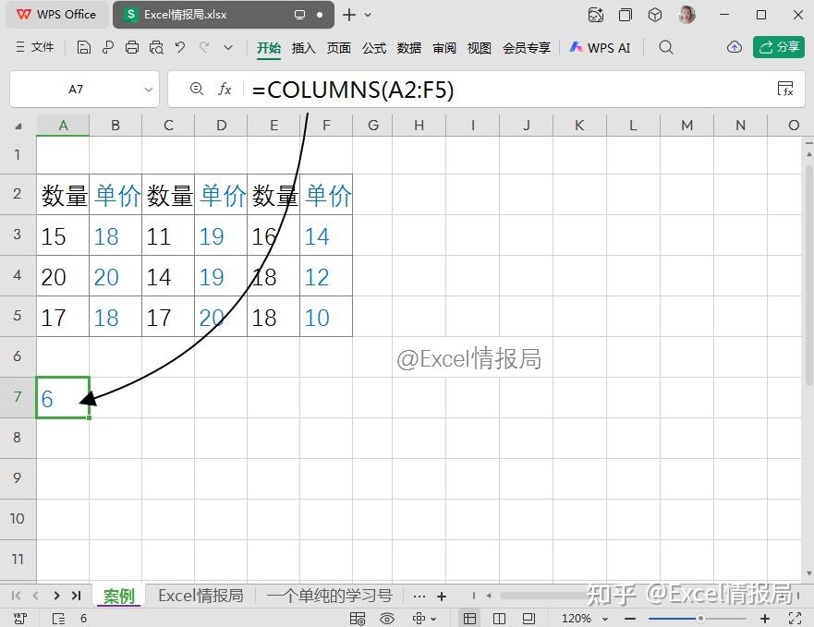Switch to the 数据 ribbon tab
Image resolution: width=814 pixels, height=627 pixels.
(x=409, y=48)
